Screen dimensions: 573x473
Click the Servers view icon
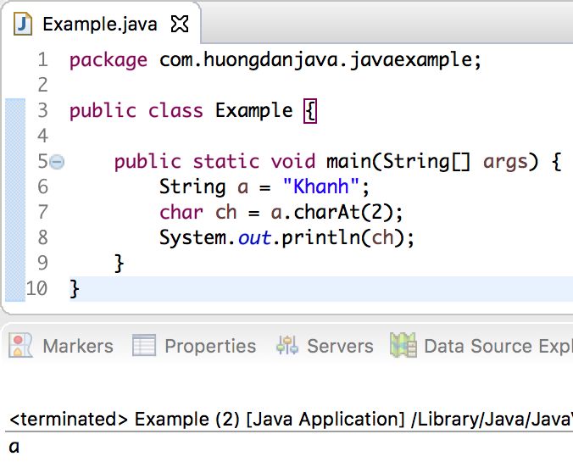[287, 345]
